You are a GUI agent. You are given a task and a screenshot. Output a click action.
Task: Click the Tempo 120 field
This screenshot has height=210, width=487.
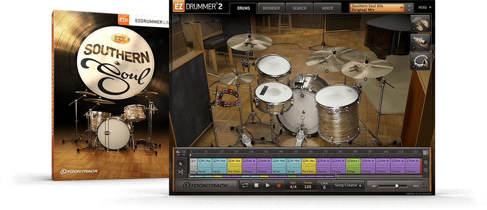[308, 185]
